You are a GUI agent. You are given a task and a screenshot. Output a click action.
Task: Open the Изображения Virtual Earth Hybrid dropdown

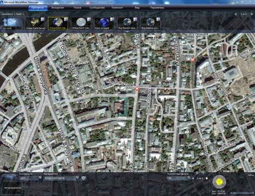pos(61,178)
